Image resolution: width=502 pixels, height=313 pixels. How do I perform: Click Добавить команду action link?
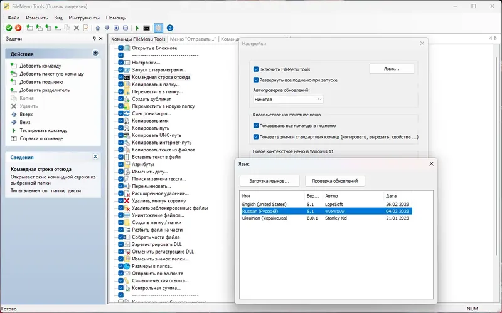[40, 66]
